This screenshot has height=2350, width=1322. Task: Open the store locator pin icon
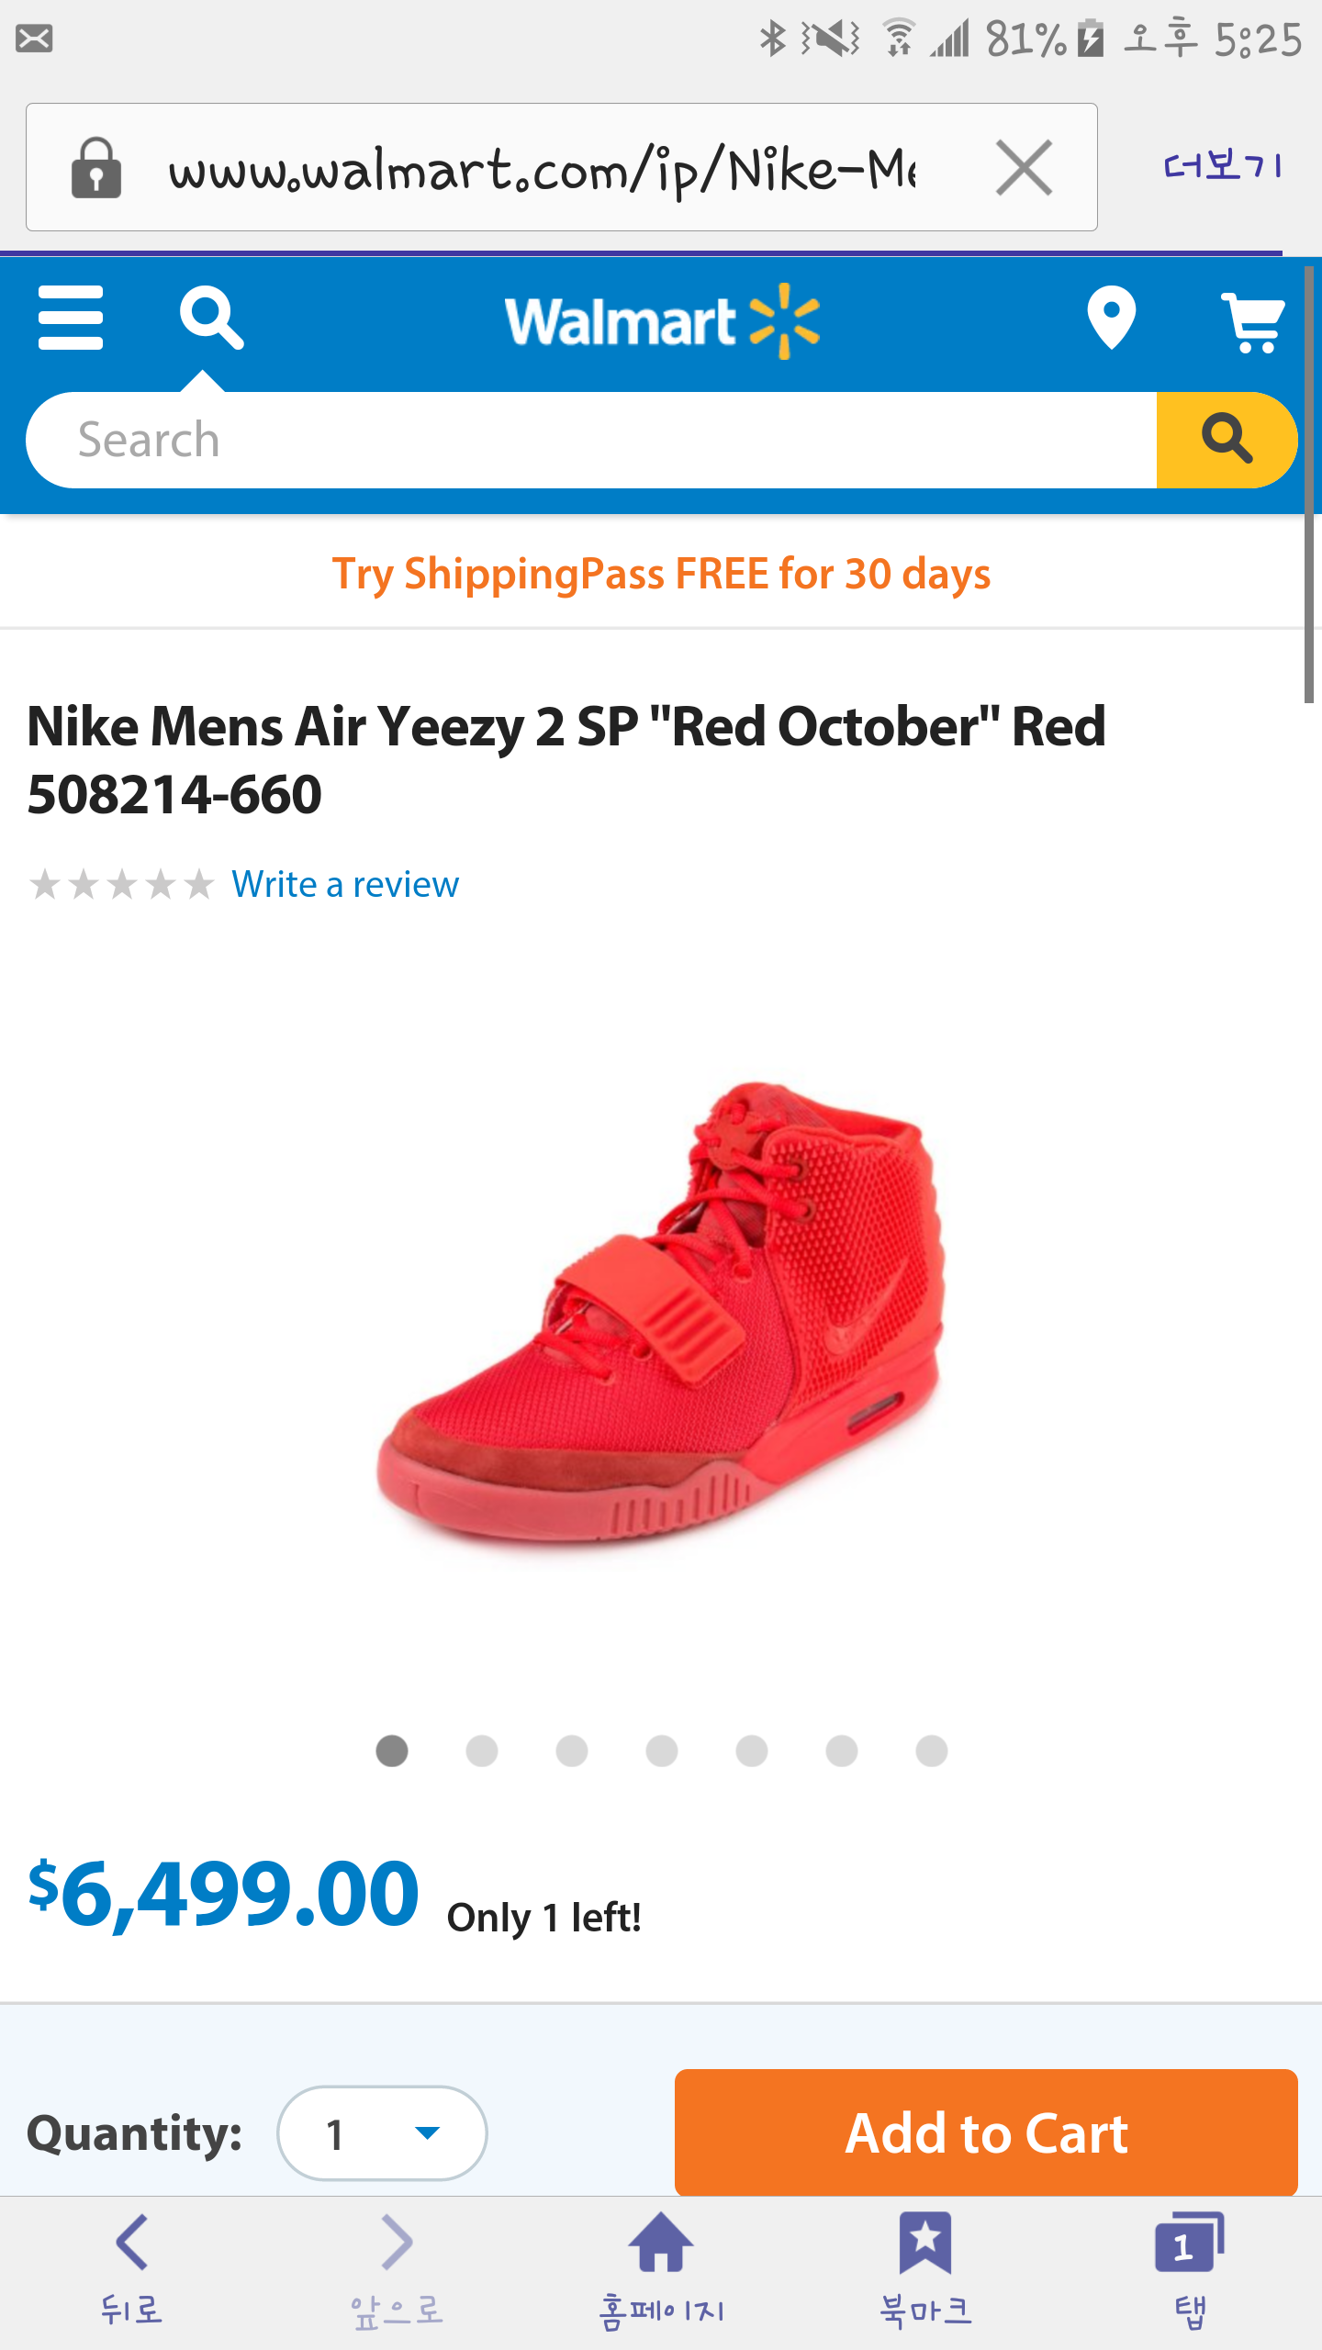click(1111, 319)
